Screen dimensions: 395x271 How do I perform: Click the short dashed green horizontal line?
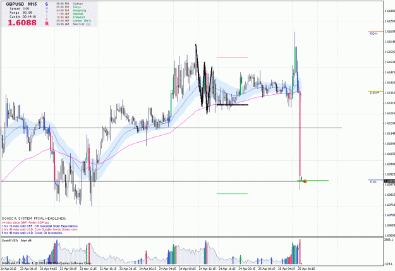(x=233, y=194)
